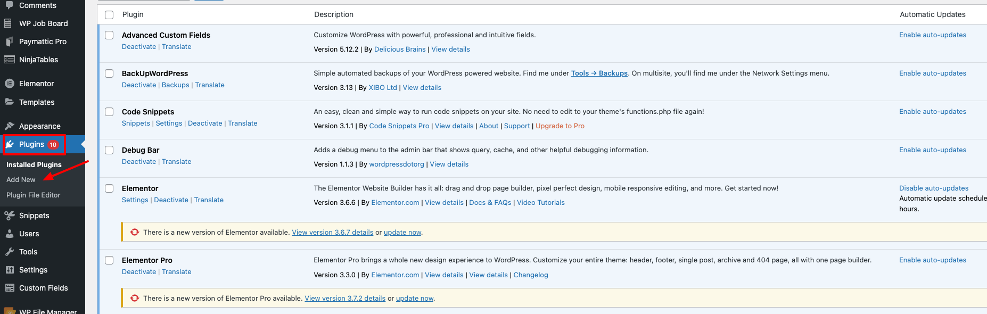Click the Paymattic Pro sidebar icon
The image size is (987, 314).
point(9,42)
